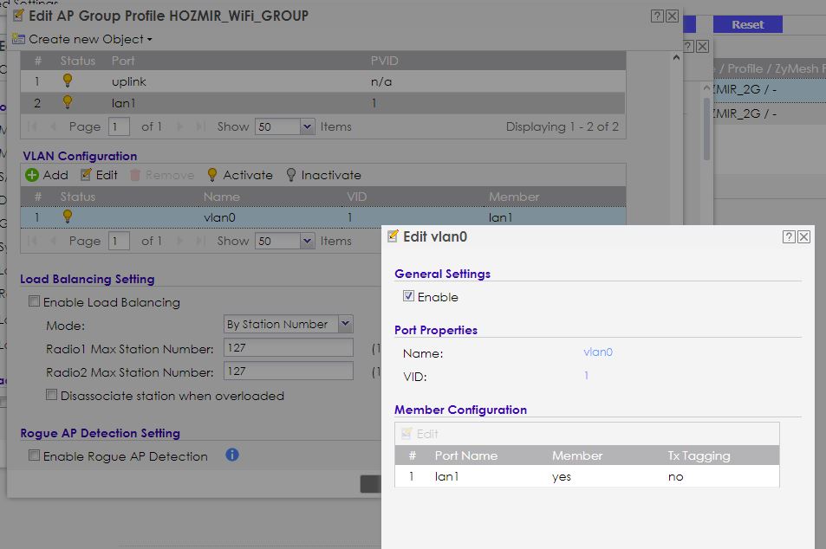The height and width of the screenshot is (549, 826).
Task: Toggle Enable Rogue AP Detection checkbox
Action: [x=35, y=455]
